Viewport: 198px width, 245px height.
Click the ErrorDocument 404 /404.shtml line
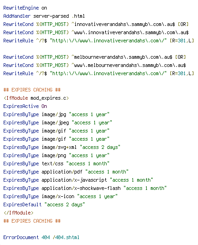point(41,237)
